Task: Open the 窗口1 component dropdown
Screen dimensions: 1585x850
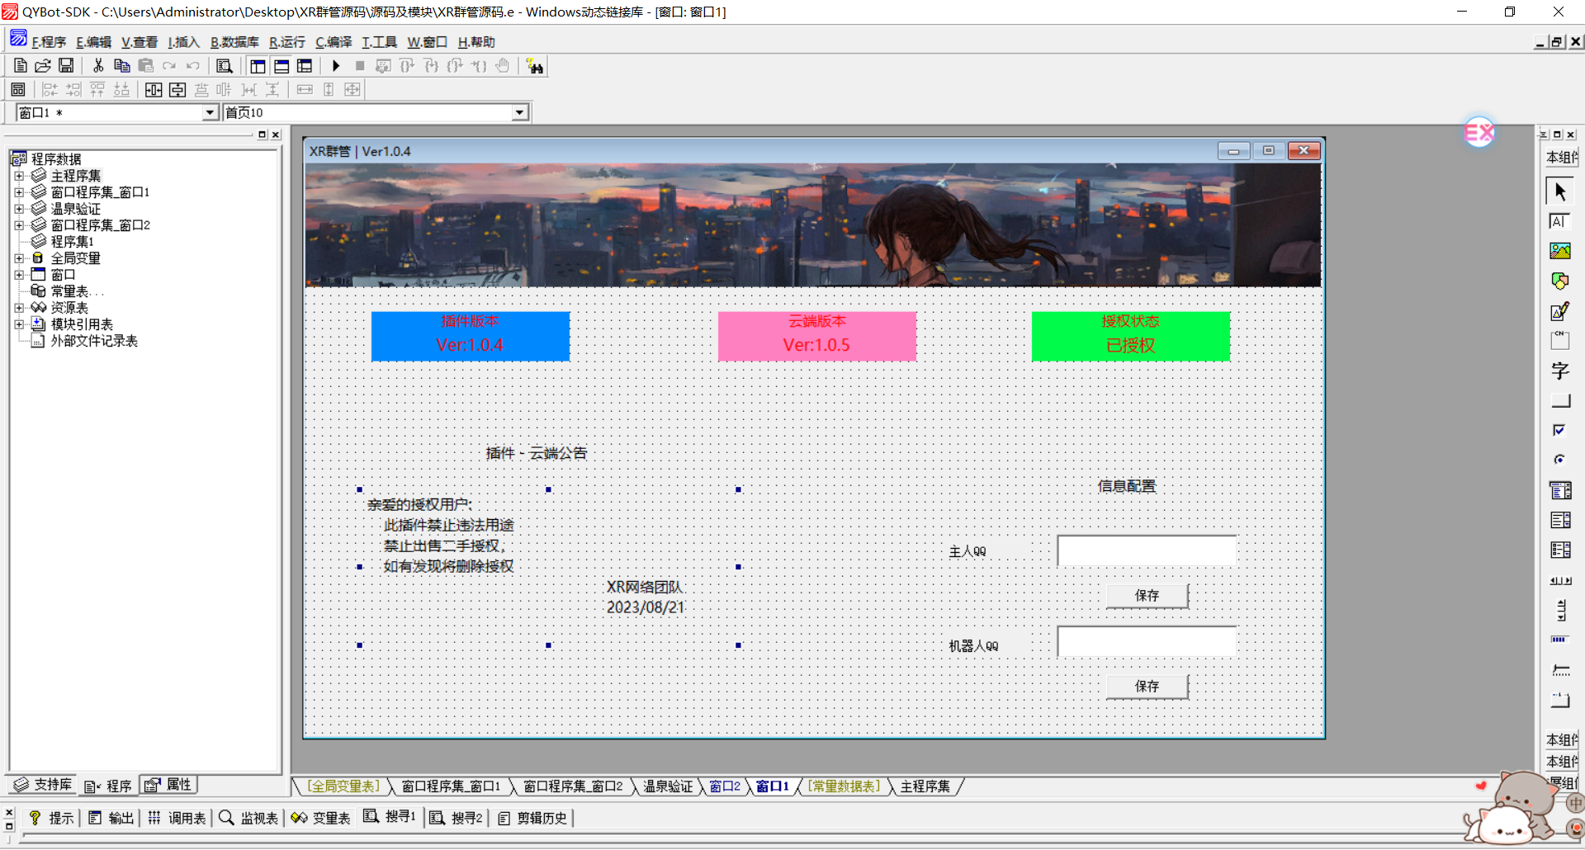Action: [x=210, y=113]
